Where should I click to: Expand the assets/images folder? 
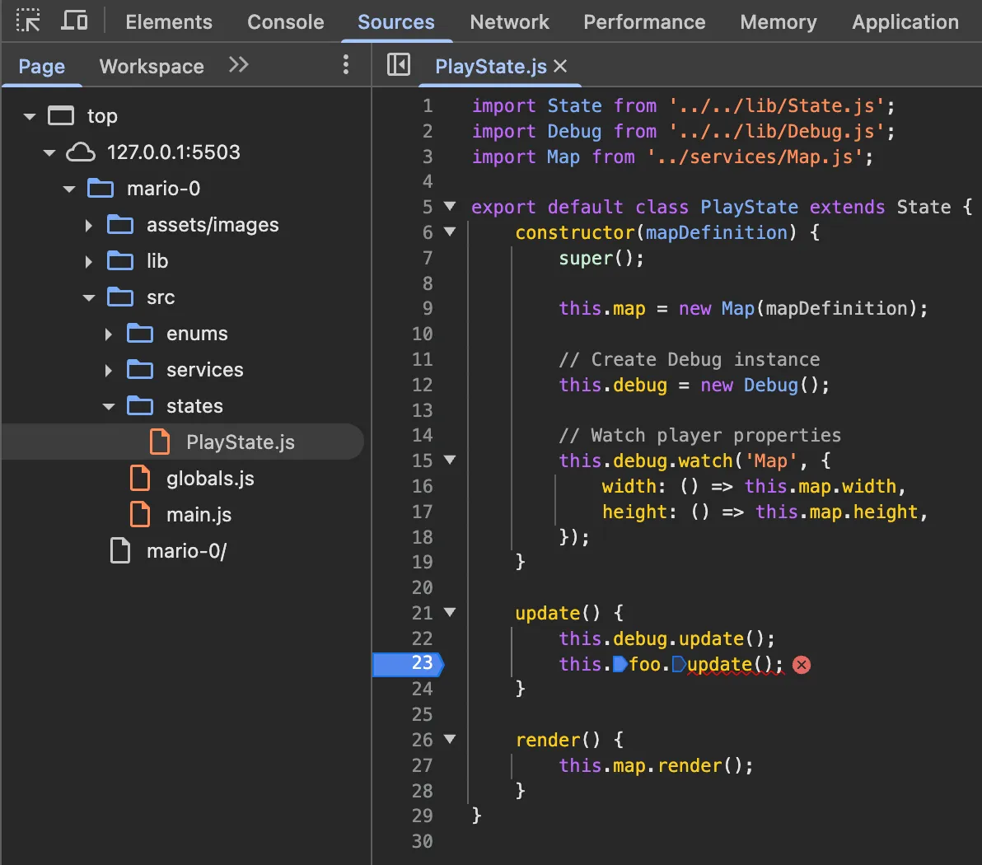[x=89, y=225]
